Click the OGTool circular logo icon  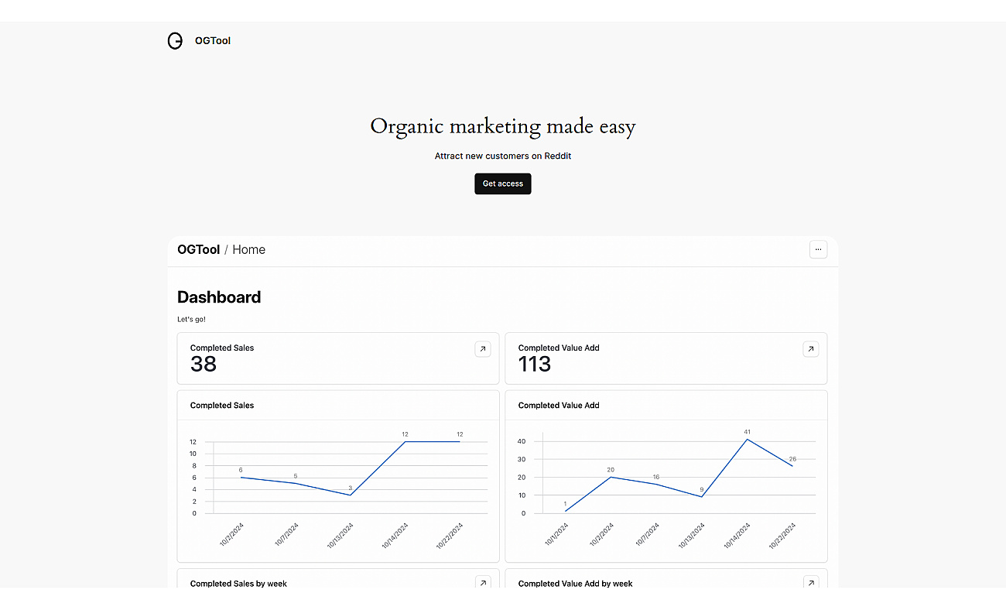pos(175,41)
